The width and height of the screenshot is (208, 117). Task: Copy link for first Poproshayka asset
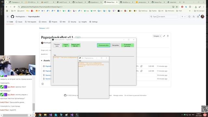141,66
